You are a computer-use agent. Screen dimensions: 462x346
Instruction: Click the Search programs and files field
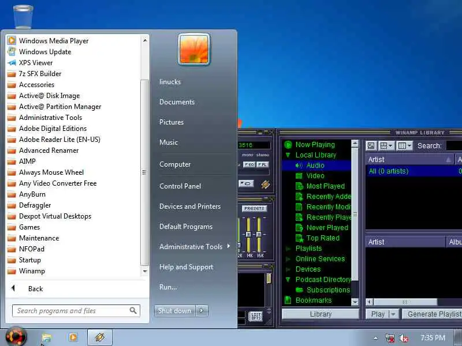click(x=76, y=311)
